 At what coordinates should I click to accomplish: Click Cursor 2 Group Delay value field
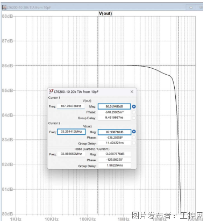pyautogui.click(x=115, y=143)
